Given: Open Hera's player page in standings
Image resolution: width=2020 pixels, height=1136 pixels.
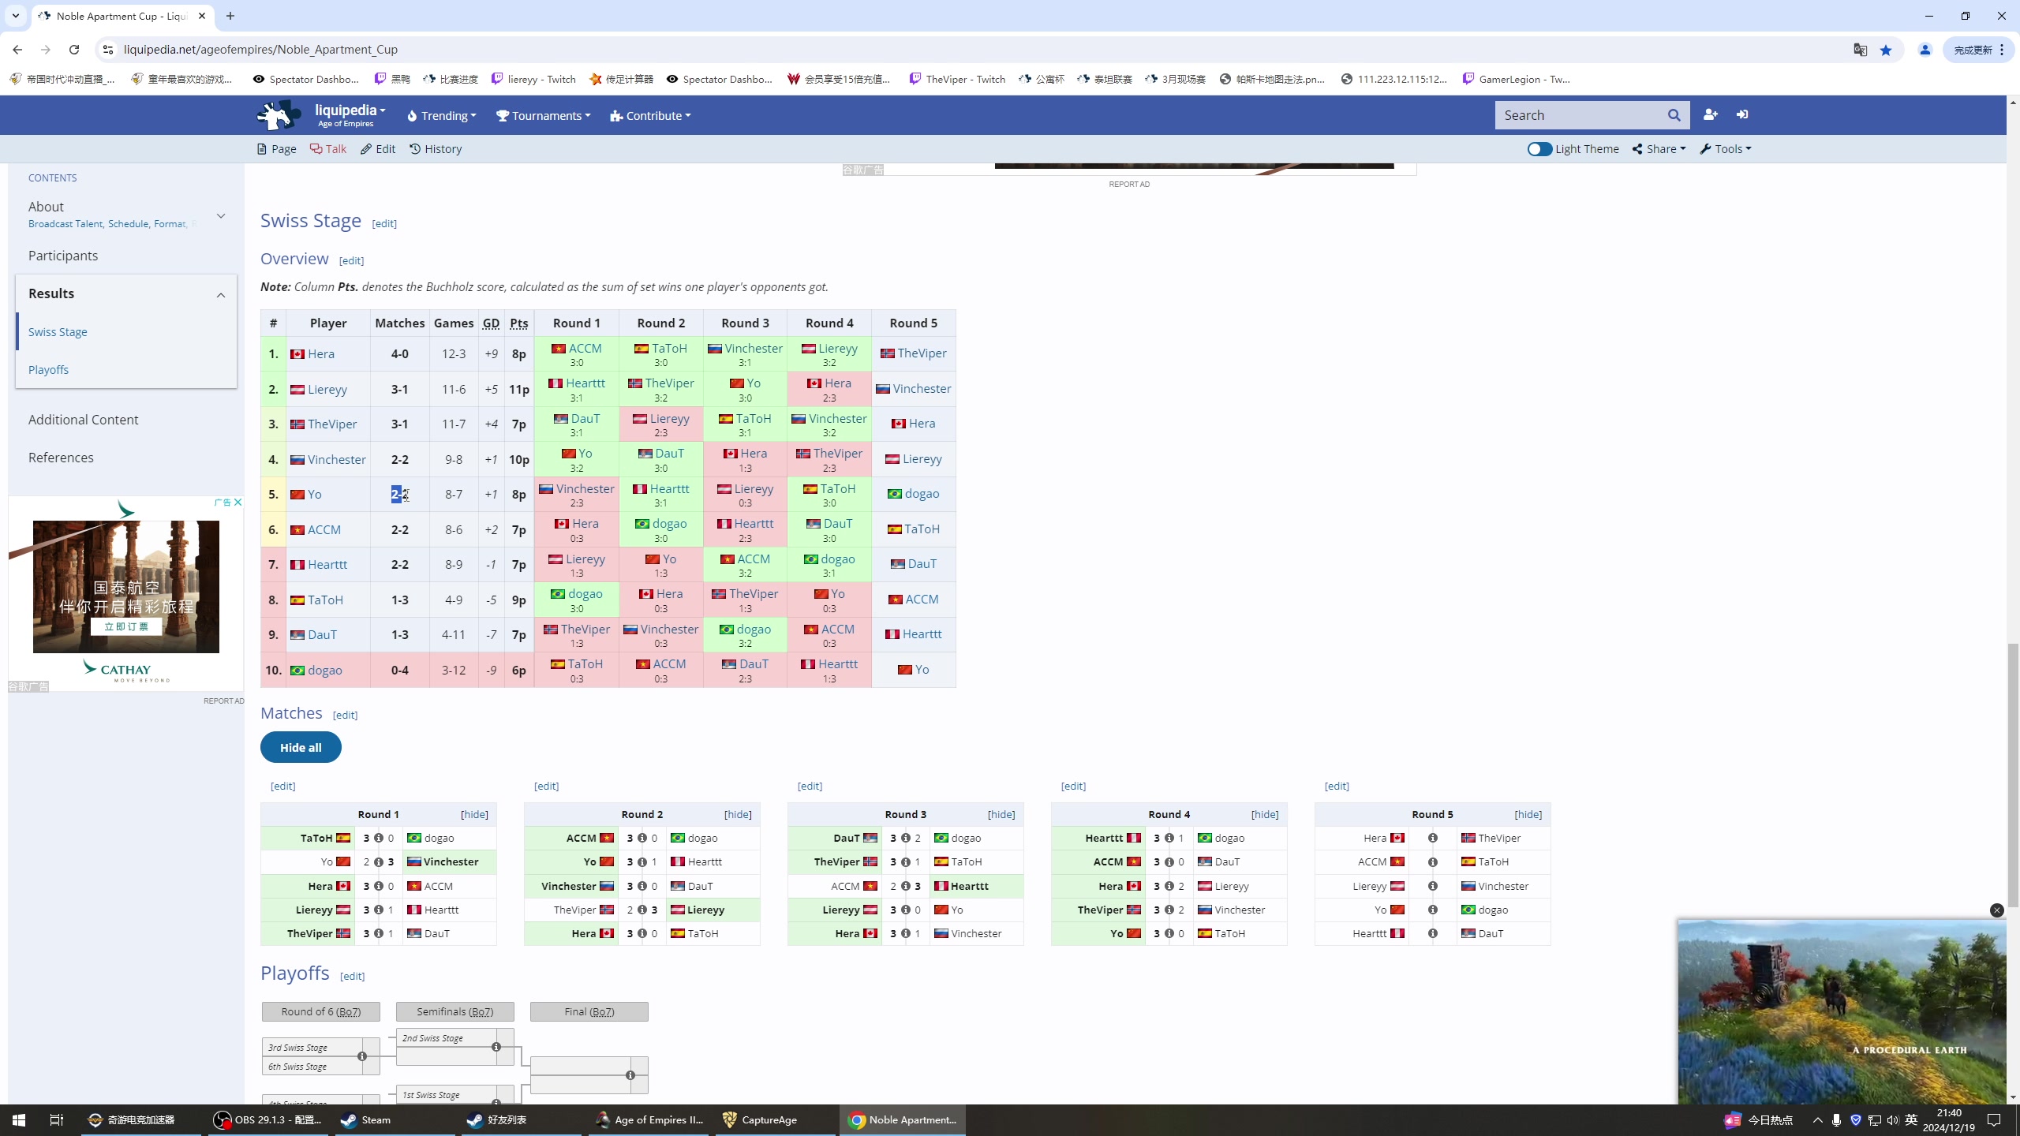Looking at the screenshot, I should pos(321,354).
